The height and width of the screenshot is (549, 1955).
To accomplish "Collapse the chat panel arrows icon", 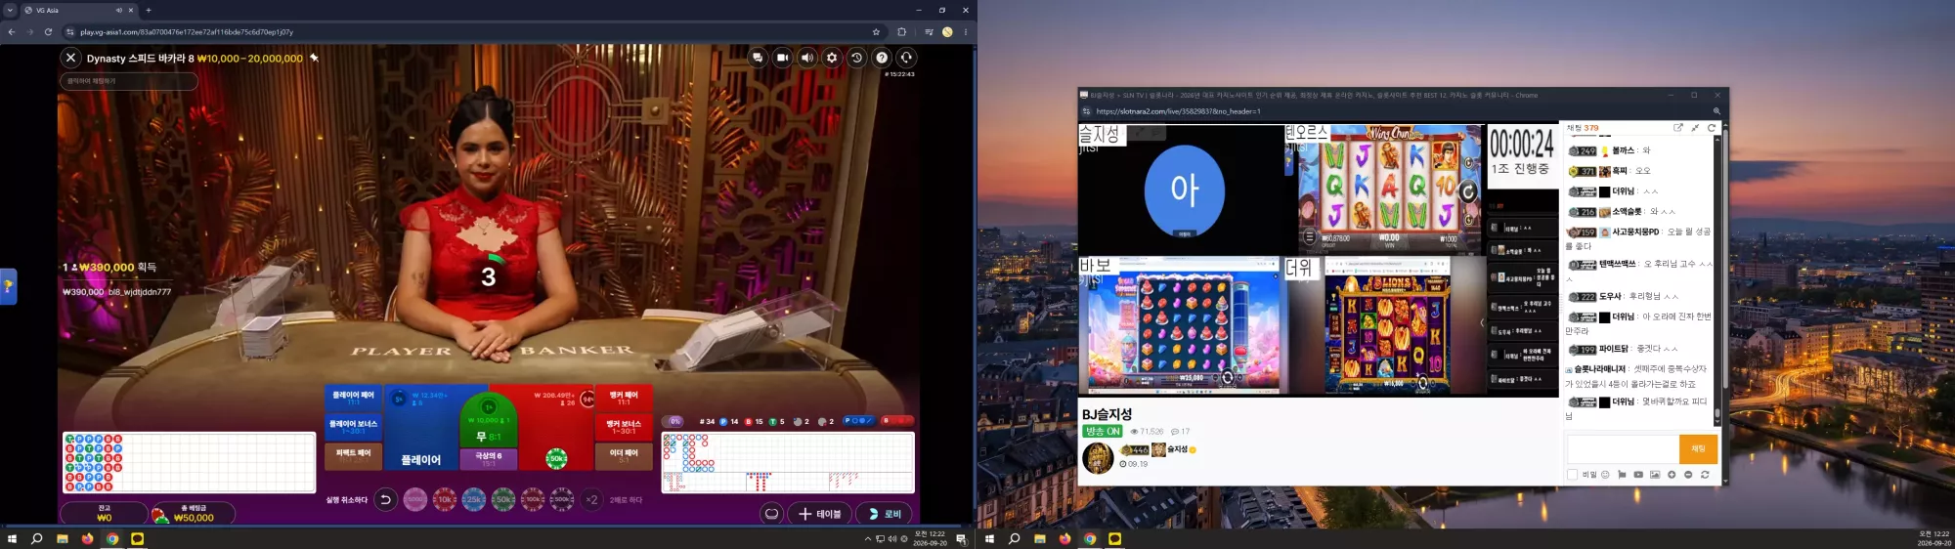I will [1695, 128].
